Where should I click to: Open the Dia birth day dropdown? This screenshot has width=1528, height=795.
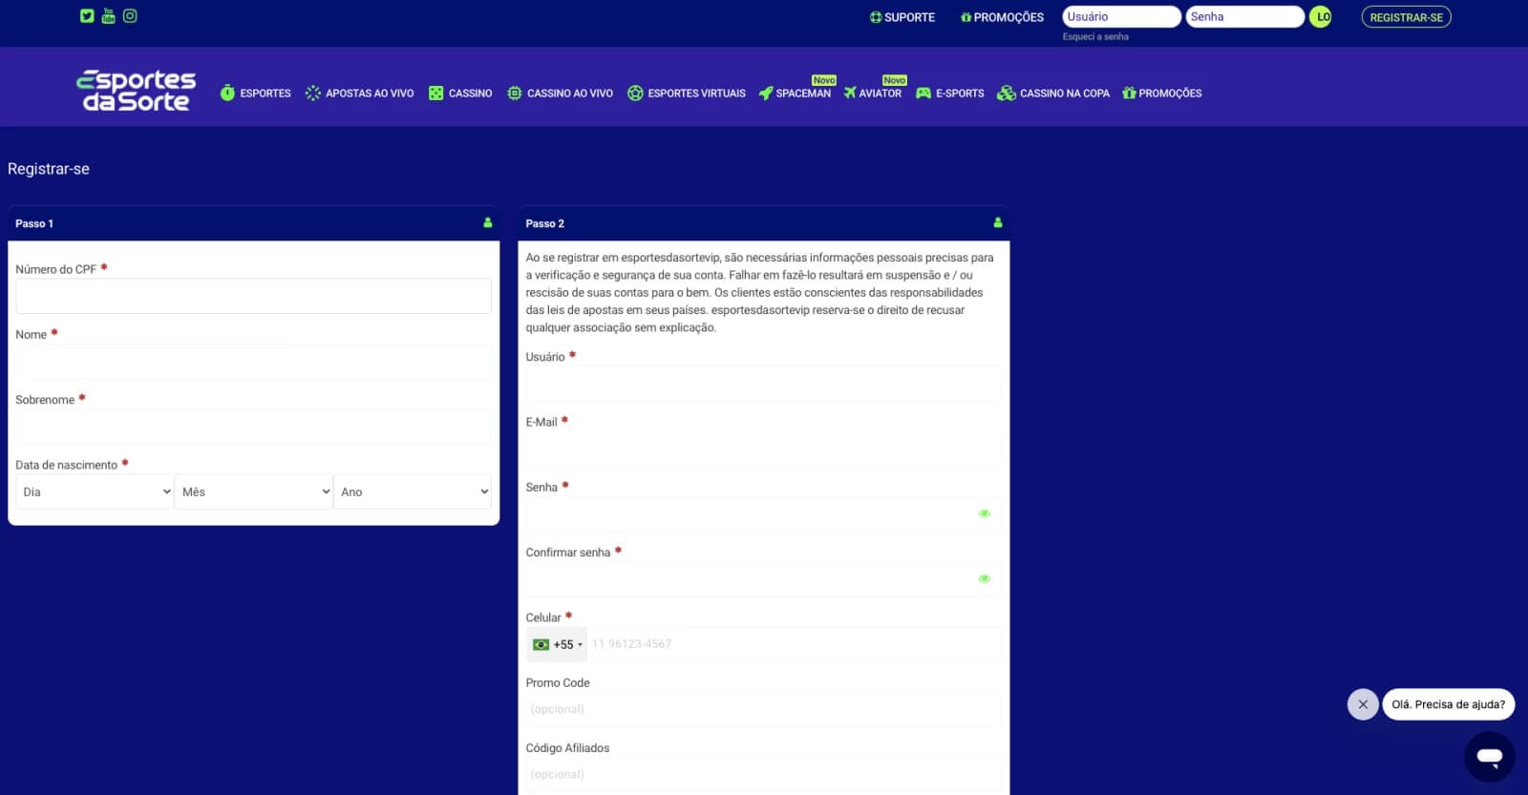(x=95, y=492)
